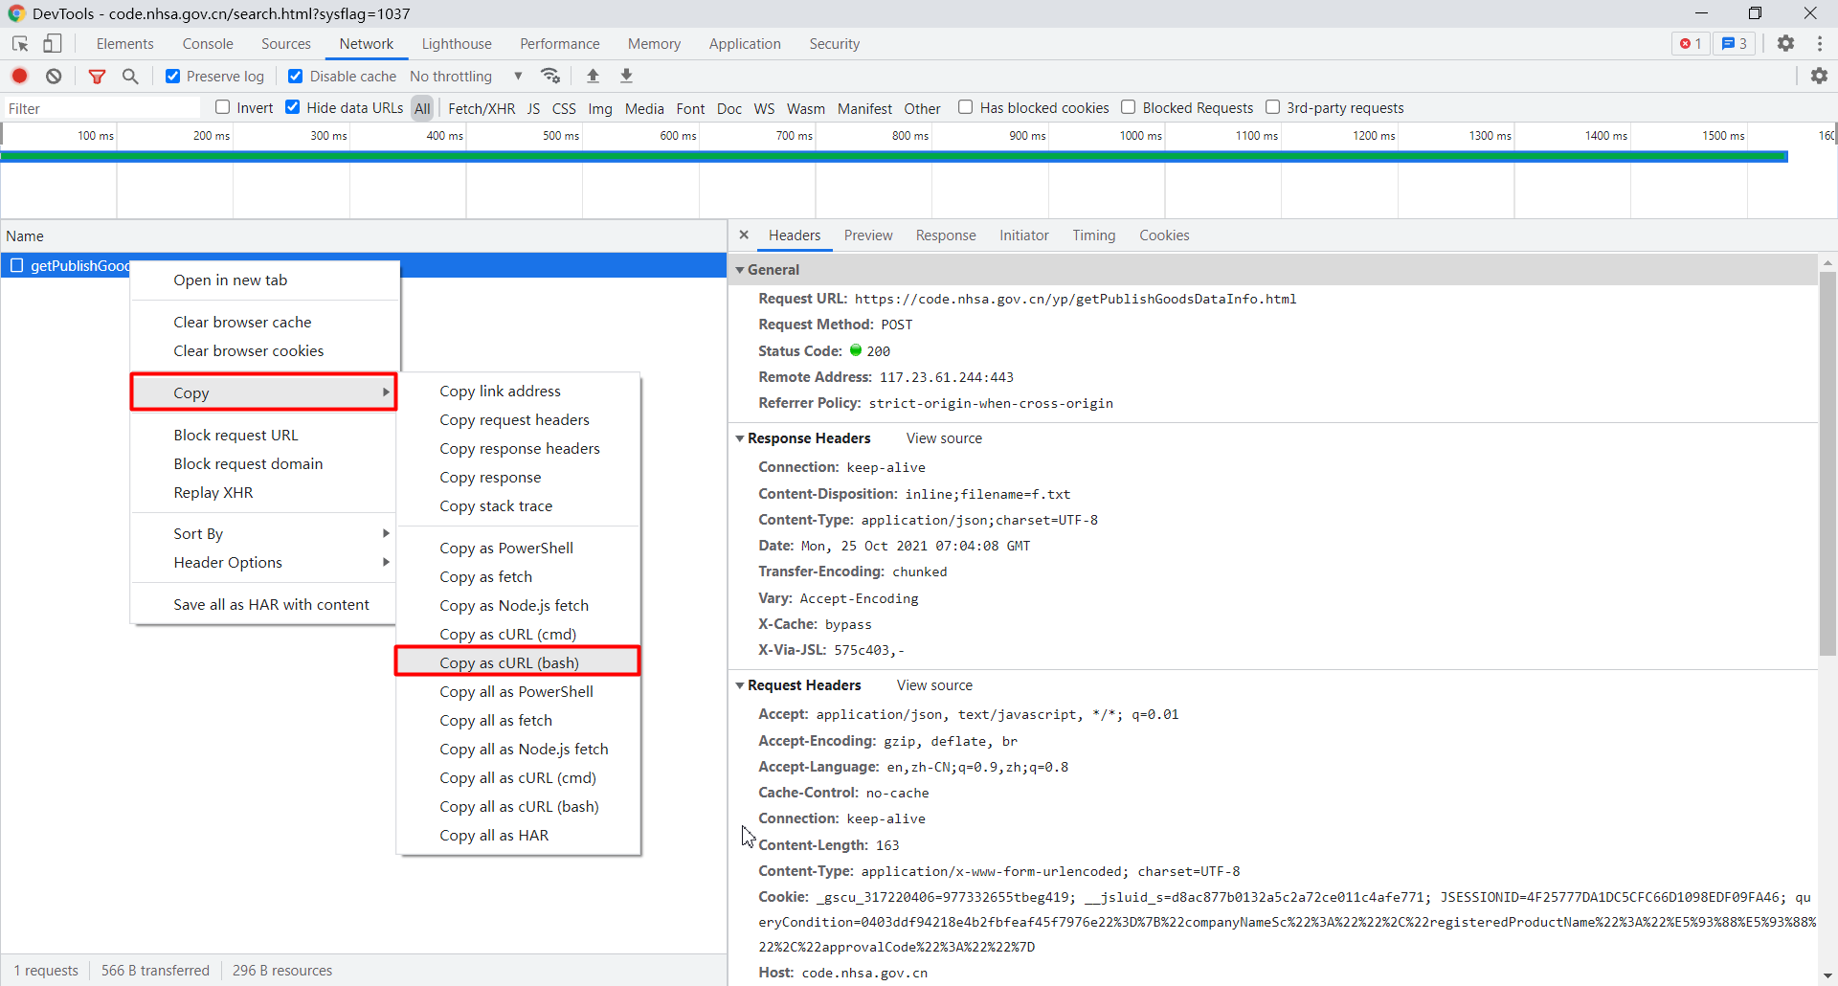Close the request details pane
The width and height of the screenshot is (1838, 986).
pos(744,235)
